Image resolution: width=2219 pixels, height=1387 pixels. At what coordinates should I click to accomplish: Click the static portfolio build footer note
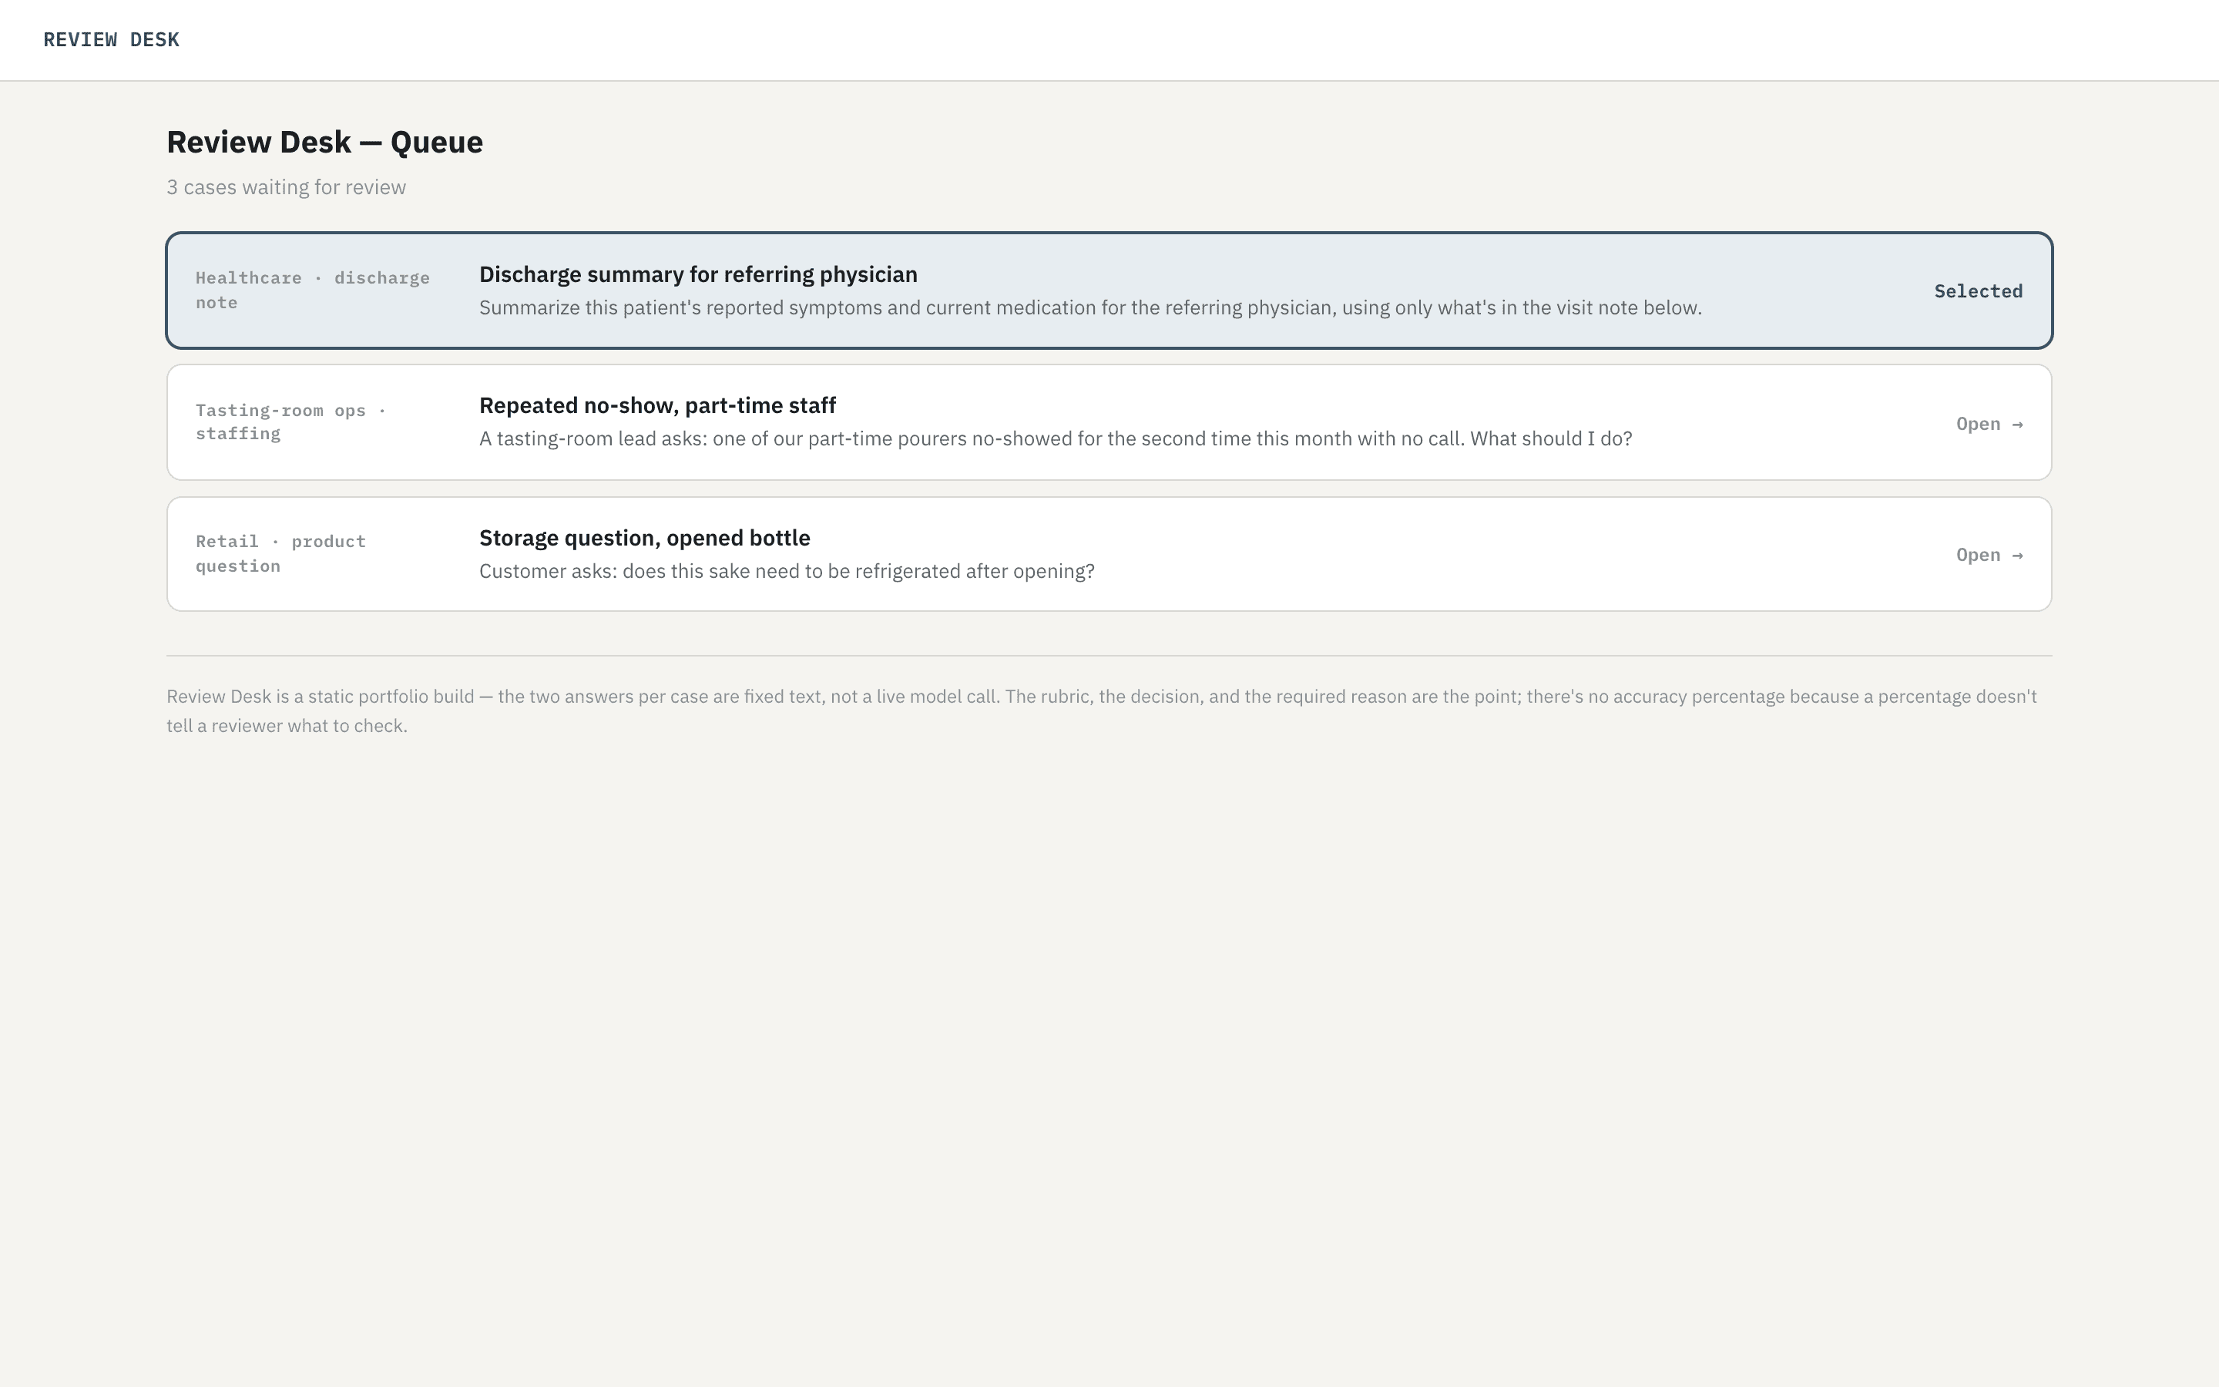[1101, 711]
